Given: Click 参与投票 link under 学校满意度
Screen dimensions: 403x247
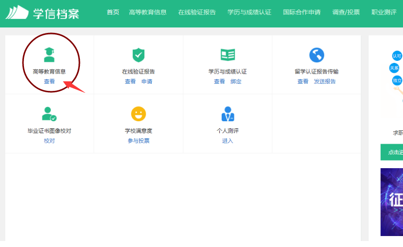Looking at the screenshot, I should coord(138,141).
